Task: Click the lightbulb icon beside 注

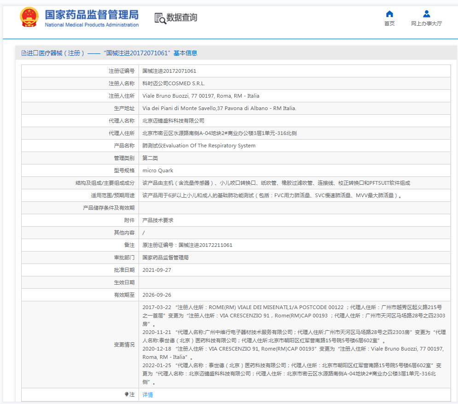Action: click(127, 394)
